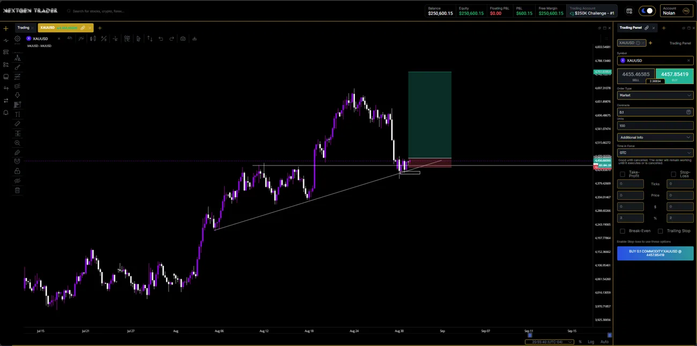Select the parallel channel lines tool

click(17, 86)
